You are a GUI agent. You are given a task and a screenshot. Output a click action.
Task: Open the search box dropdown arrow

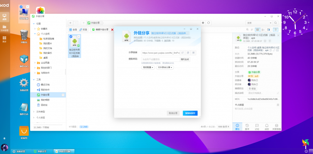coord(271,23)
